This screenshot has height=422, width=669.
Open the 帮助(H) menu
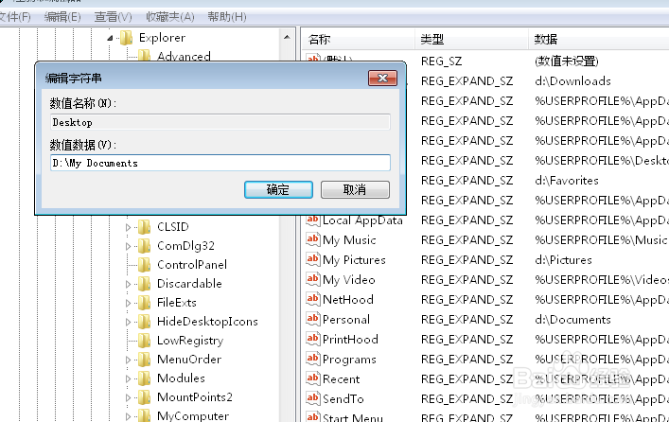(227, 17)
